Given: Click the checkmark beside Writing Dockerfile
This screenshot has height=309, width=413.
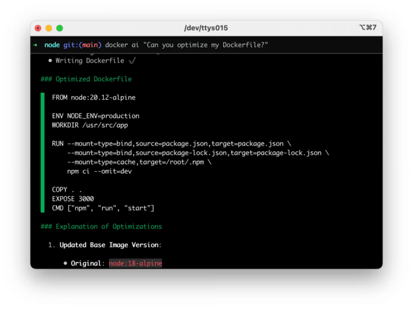Looking at the screenshot, I should tap(131, 61).
